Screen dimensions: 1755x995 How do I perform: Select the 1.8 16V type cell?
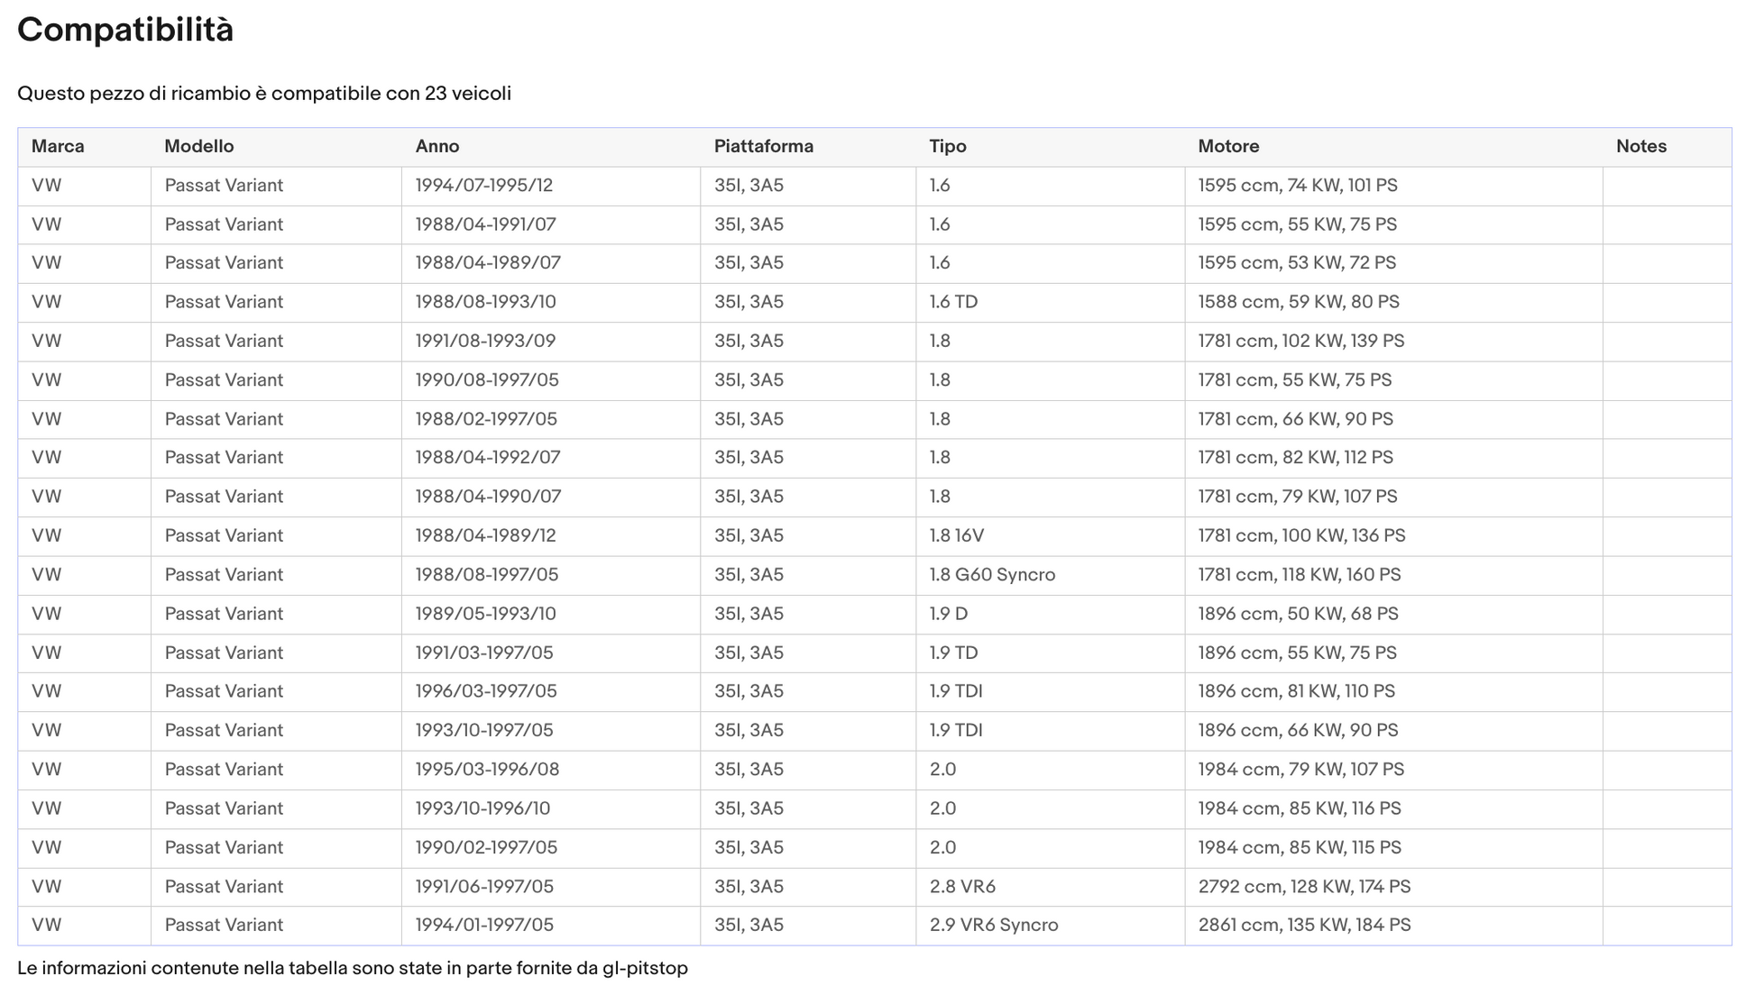[x=956, y=536]
